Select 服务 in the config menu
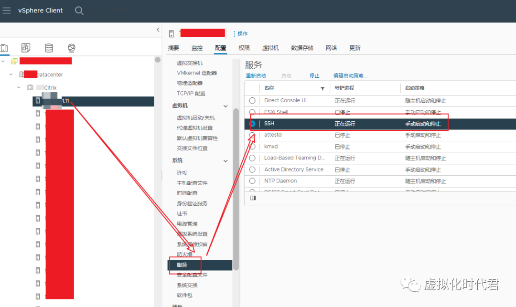Image resolution: width=516 pixels, height=307 pixels. coord(200,265)
